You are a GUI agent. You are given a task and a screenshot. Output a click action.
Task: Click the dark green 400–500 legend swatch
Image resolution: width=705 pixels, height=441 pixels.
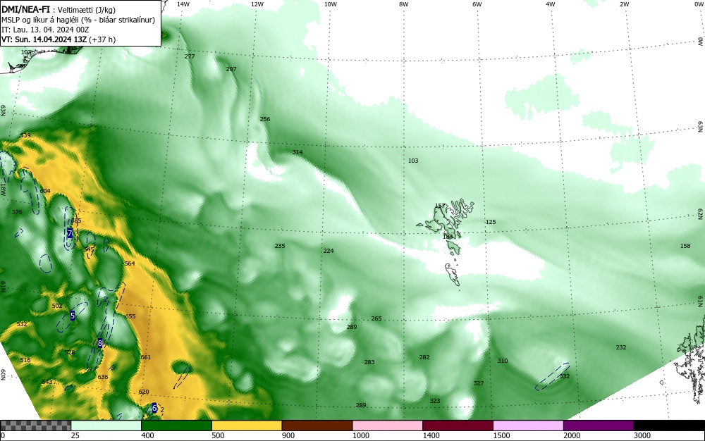pos(176,426)
